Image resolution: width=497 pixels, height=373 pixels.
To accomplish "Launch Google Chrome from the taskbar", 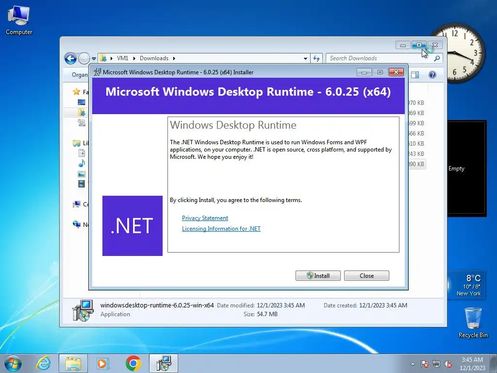I will (133, 363).
